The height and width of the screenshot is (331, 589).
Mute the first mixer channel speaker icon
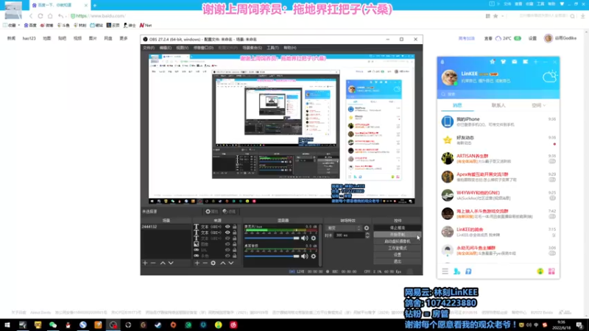(305, 238)
